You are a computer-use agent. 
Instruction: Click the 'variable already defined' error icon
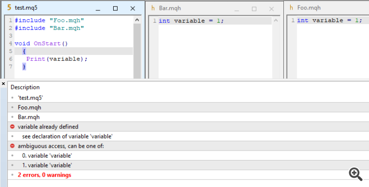[x=12, y=127]
